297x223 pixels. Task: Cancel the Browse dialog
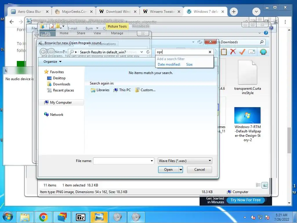[x=200, y=170]
